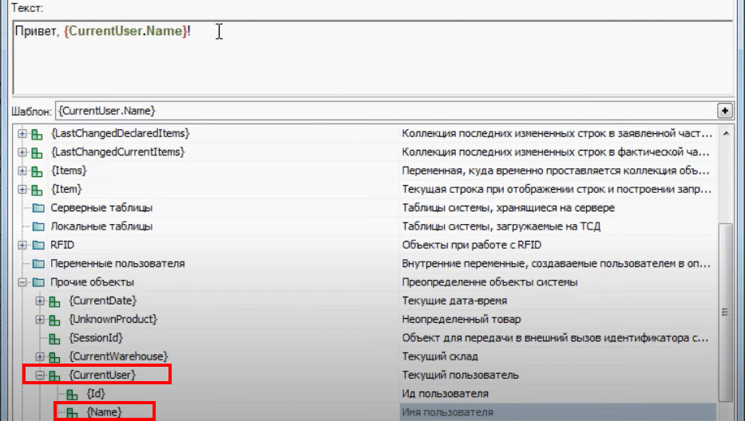This screenshot has height=421, width=745.
Task: Click the {CurrentWarehouse} object icon
Action: click(54, 357)
